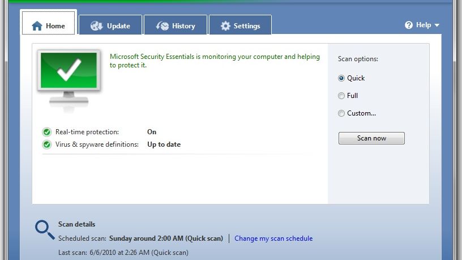Image resolution: width=462 pixels, height=260 pixels.
Task: Open the History tab
Action: click(176, 26)
